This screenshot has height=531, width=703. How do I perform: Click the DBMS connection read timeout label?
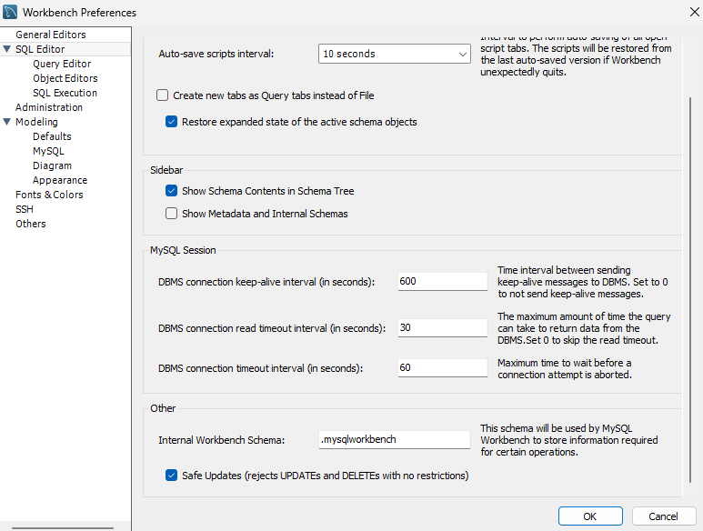pos(272,328)
